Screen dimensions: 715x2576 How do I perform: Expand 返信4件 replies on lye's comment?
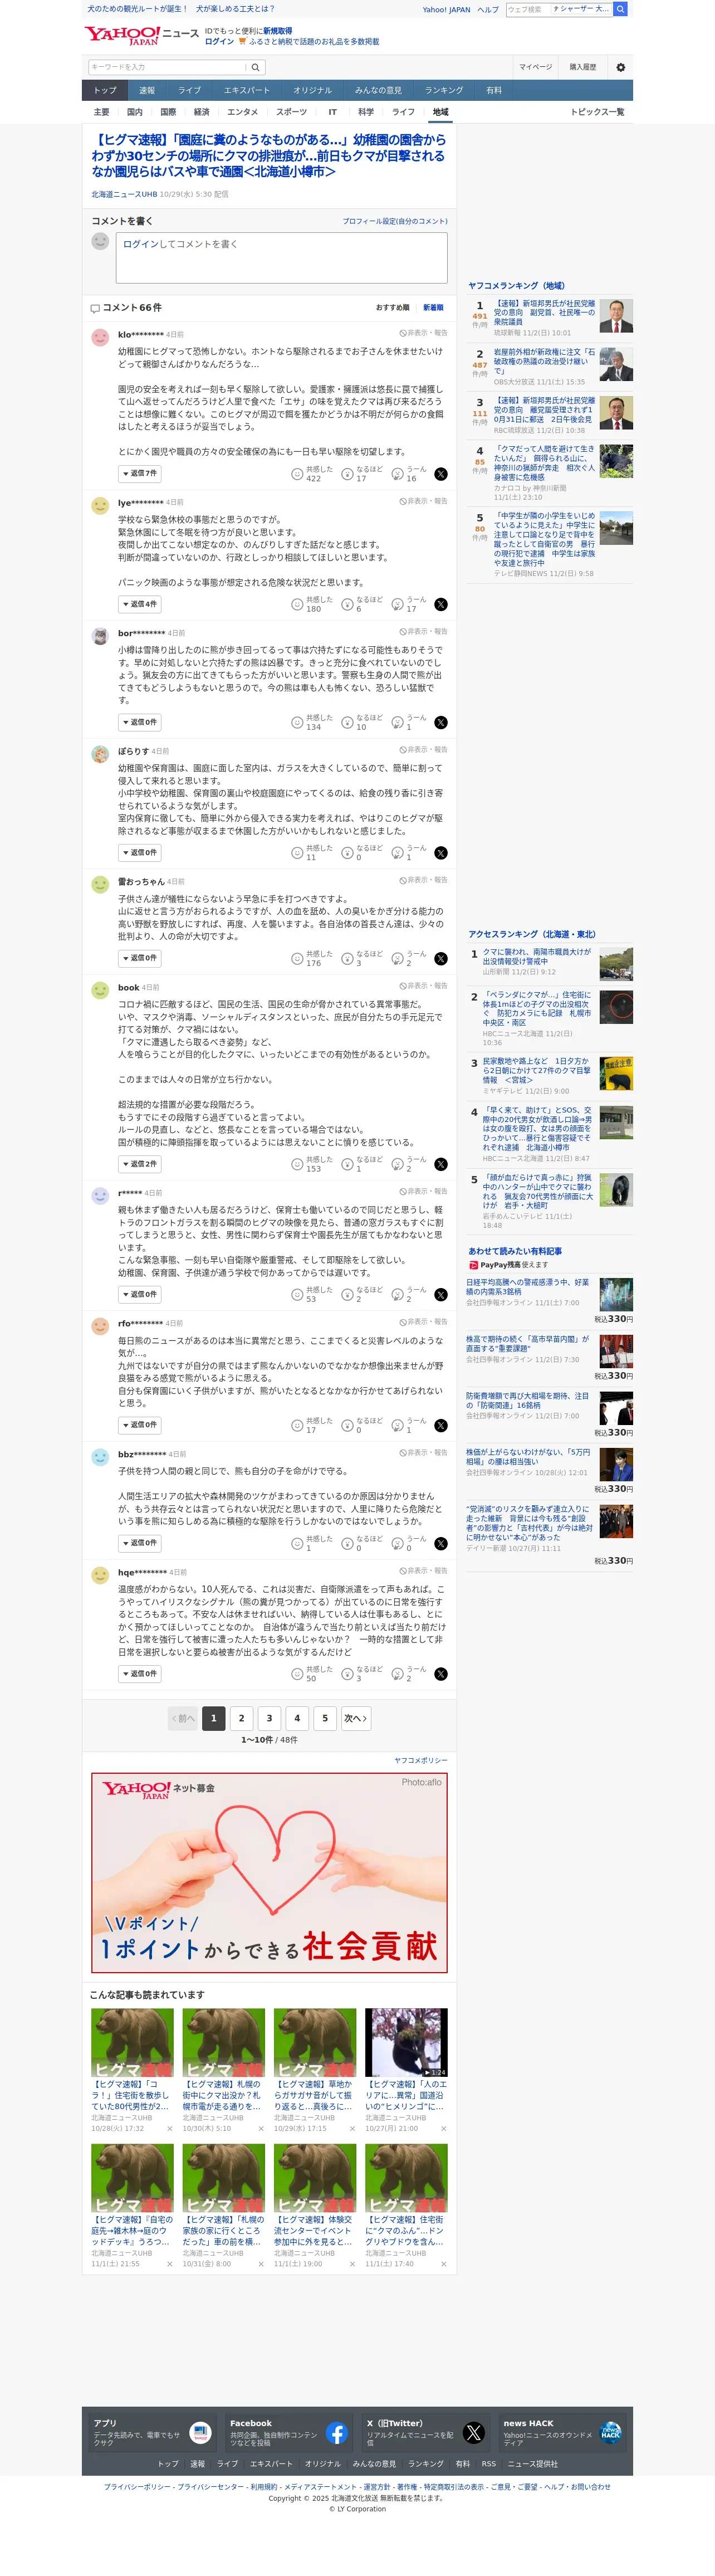click(x=140, y=605)
